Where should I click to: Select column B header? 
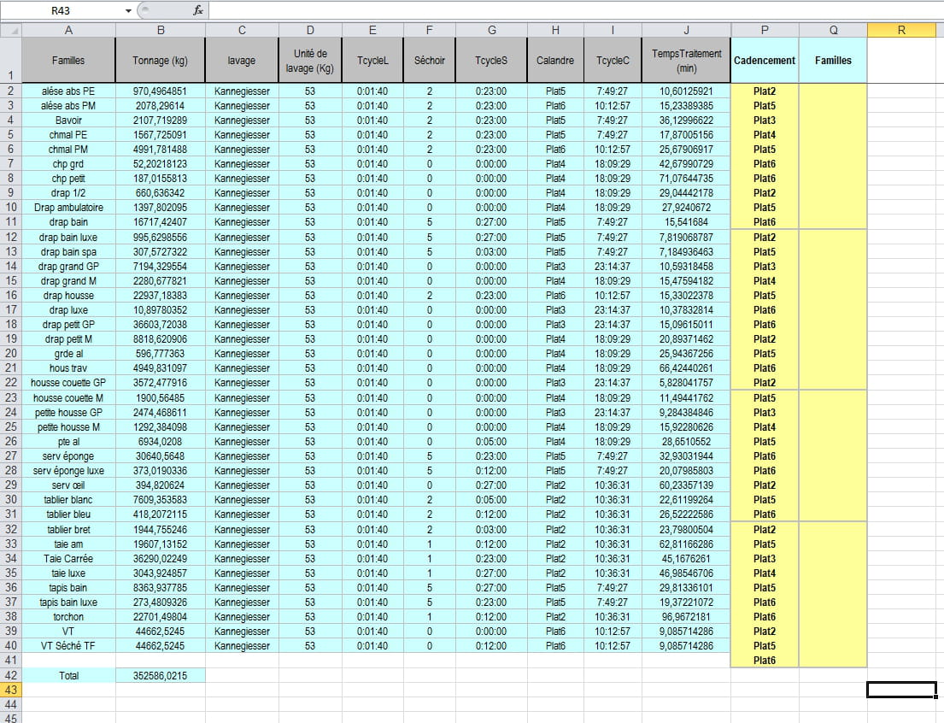coord(160,30)
